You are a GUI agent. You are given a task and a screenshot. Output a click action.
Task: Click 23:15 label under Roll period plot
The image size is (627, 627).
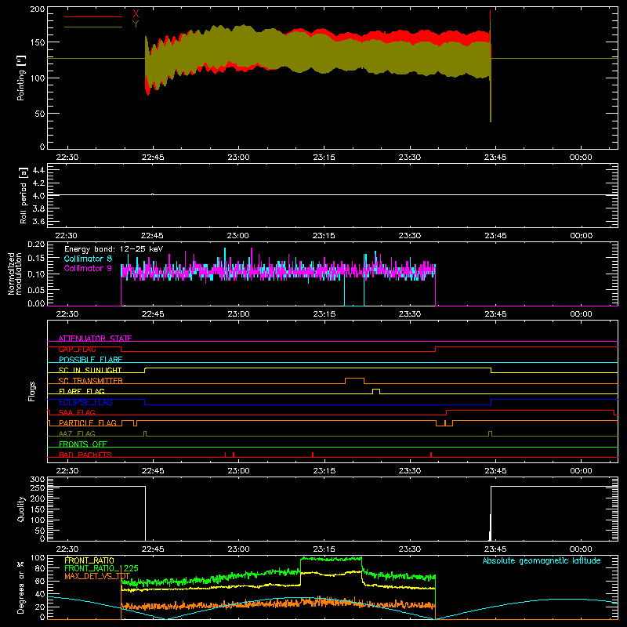pyautogui.click(x=324, y=236)
